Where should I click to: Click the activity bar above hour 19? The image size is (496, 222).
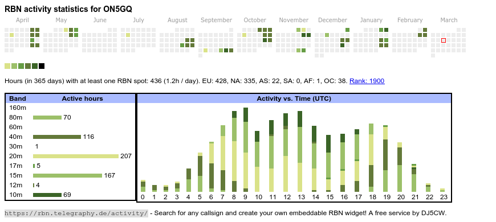tap(385, 158)
